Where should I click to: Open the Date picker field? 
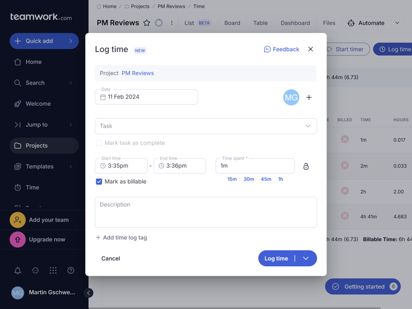tap(146, 97)
